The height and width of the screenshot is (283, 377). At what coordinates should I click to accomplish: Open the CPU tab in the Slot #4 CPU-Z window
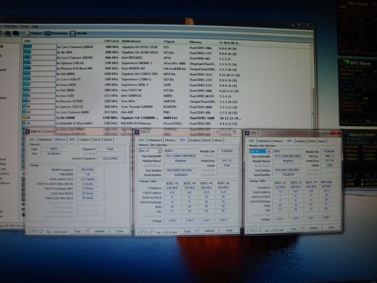[251, 141]
